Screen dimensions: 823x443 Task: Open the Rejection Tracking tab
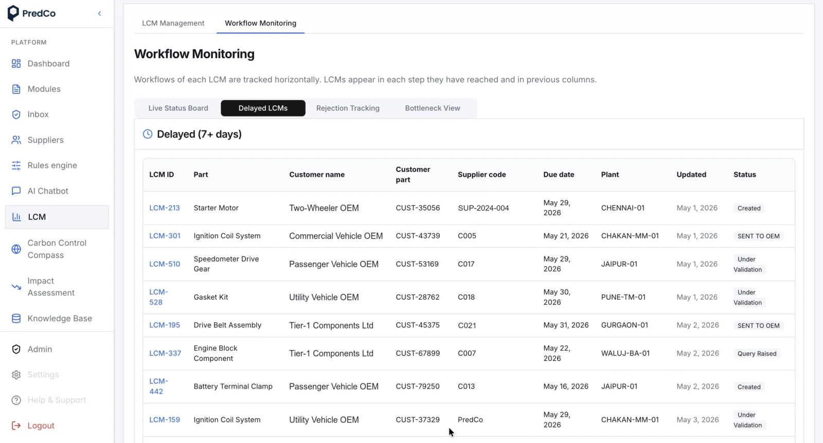pyautogui.click(x=348, y=108)
